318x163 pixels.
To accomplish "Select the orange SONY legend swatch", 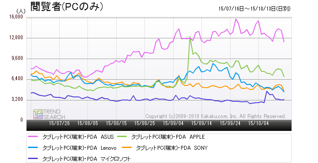I will [127, 148].
